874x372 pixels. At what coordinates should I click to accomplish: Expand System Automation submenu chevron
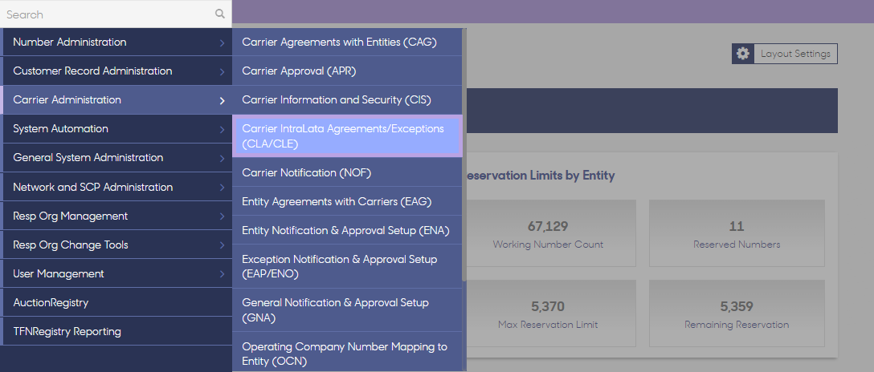point(222,129)
